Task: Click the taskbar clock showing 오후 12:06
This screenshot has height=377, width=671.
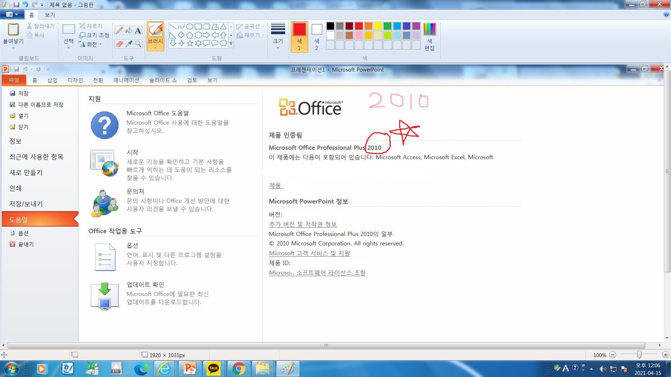Action: tap(648, 369)
